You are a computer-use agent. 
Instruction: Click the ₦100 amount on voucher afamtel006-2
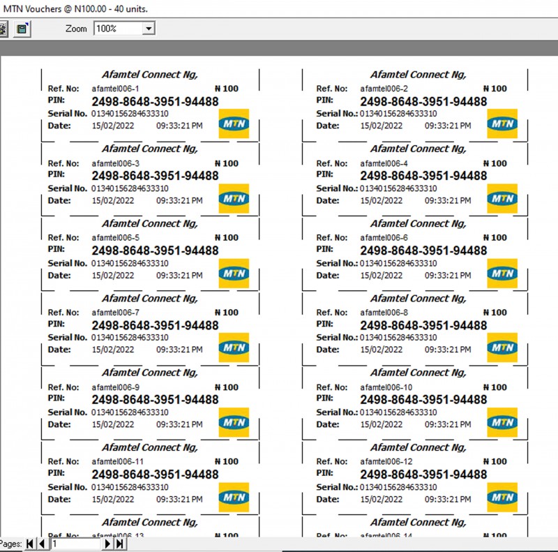495,89
